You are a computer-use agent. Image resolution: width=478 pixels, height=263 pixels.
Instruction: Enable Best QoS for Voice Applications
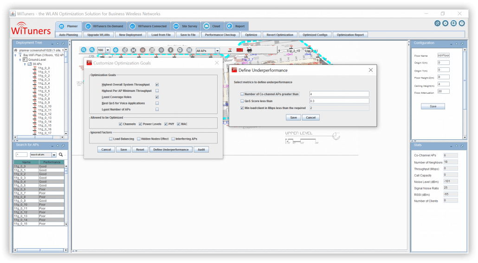click(x=157, y=103)
